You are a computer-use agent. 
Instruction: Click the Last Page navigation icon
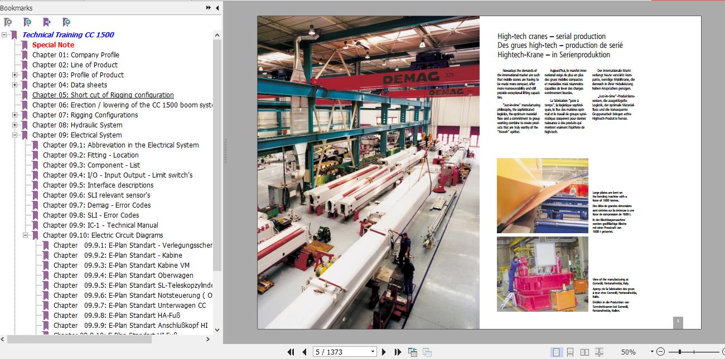coord(397,352)
